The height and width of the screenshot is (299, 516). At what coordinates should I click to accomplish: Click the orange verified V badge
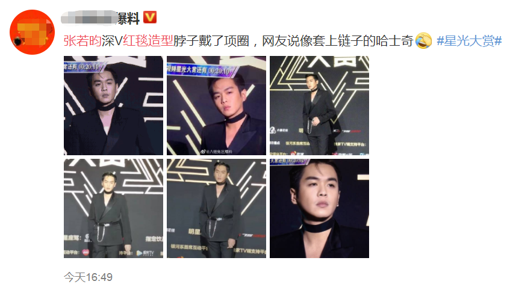150,17
